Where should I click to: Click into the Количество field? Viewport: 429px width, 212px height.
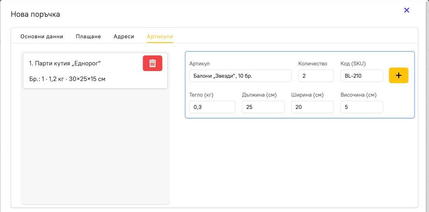click(x=316, y=76)
